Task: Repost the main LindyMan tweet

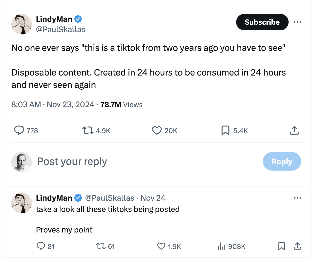Action: click(88, 130)
